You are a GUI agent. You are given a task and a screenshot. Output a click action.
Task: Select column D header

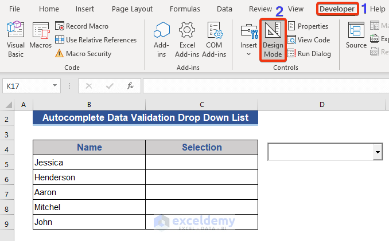[x=322, y=105]
